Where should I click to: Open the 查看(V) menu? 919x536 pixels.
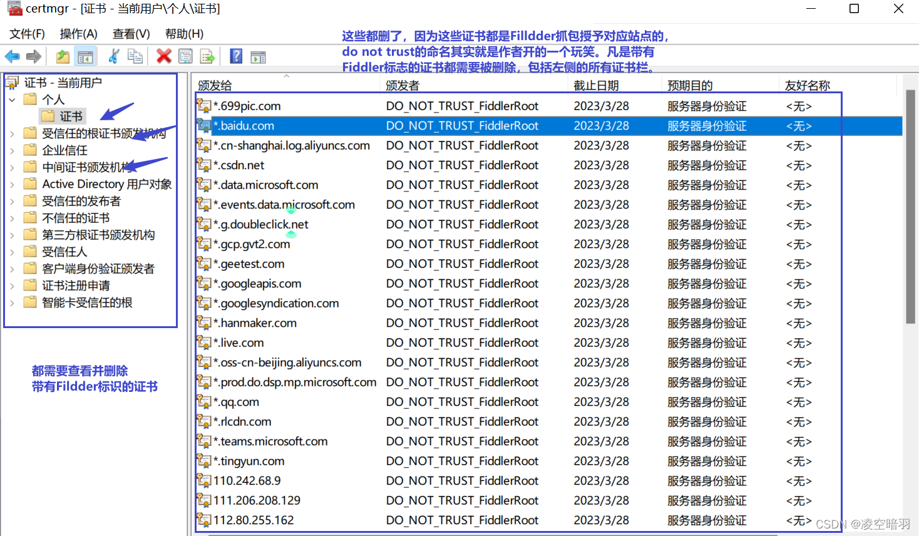click(131, 34)
